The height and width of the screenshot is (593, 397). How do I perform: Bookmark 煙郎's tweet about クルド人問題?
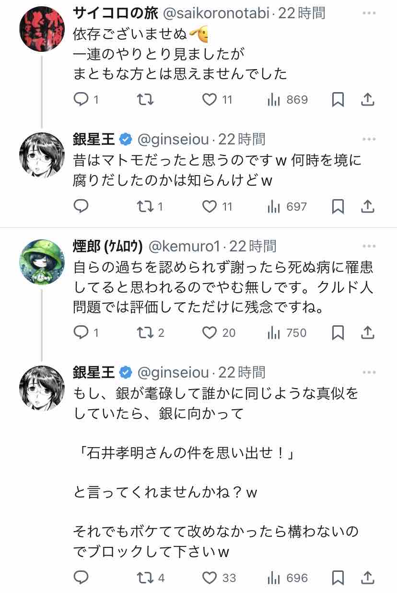coord(338,332)
